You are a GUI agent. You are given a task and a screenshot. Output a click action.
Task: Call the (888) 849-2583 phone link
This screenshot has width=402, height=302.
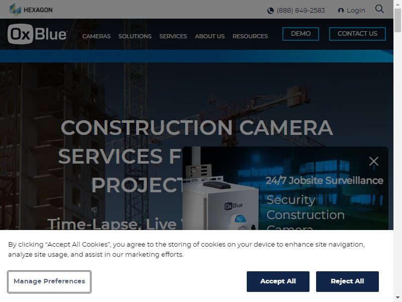point(300,11)
